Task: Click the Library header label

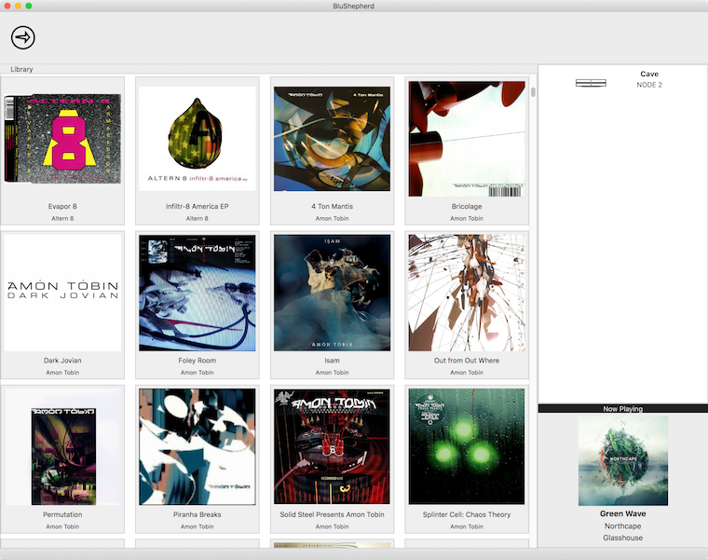Action: (x=21, y=69)
